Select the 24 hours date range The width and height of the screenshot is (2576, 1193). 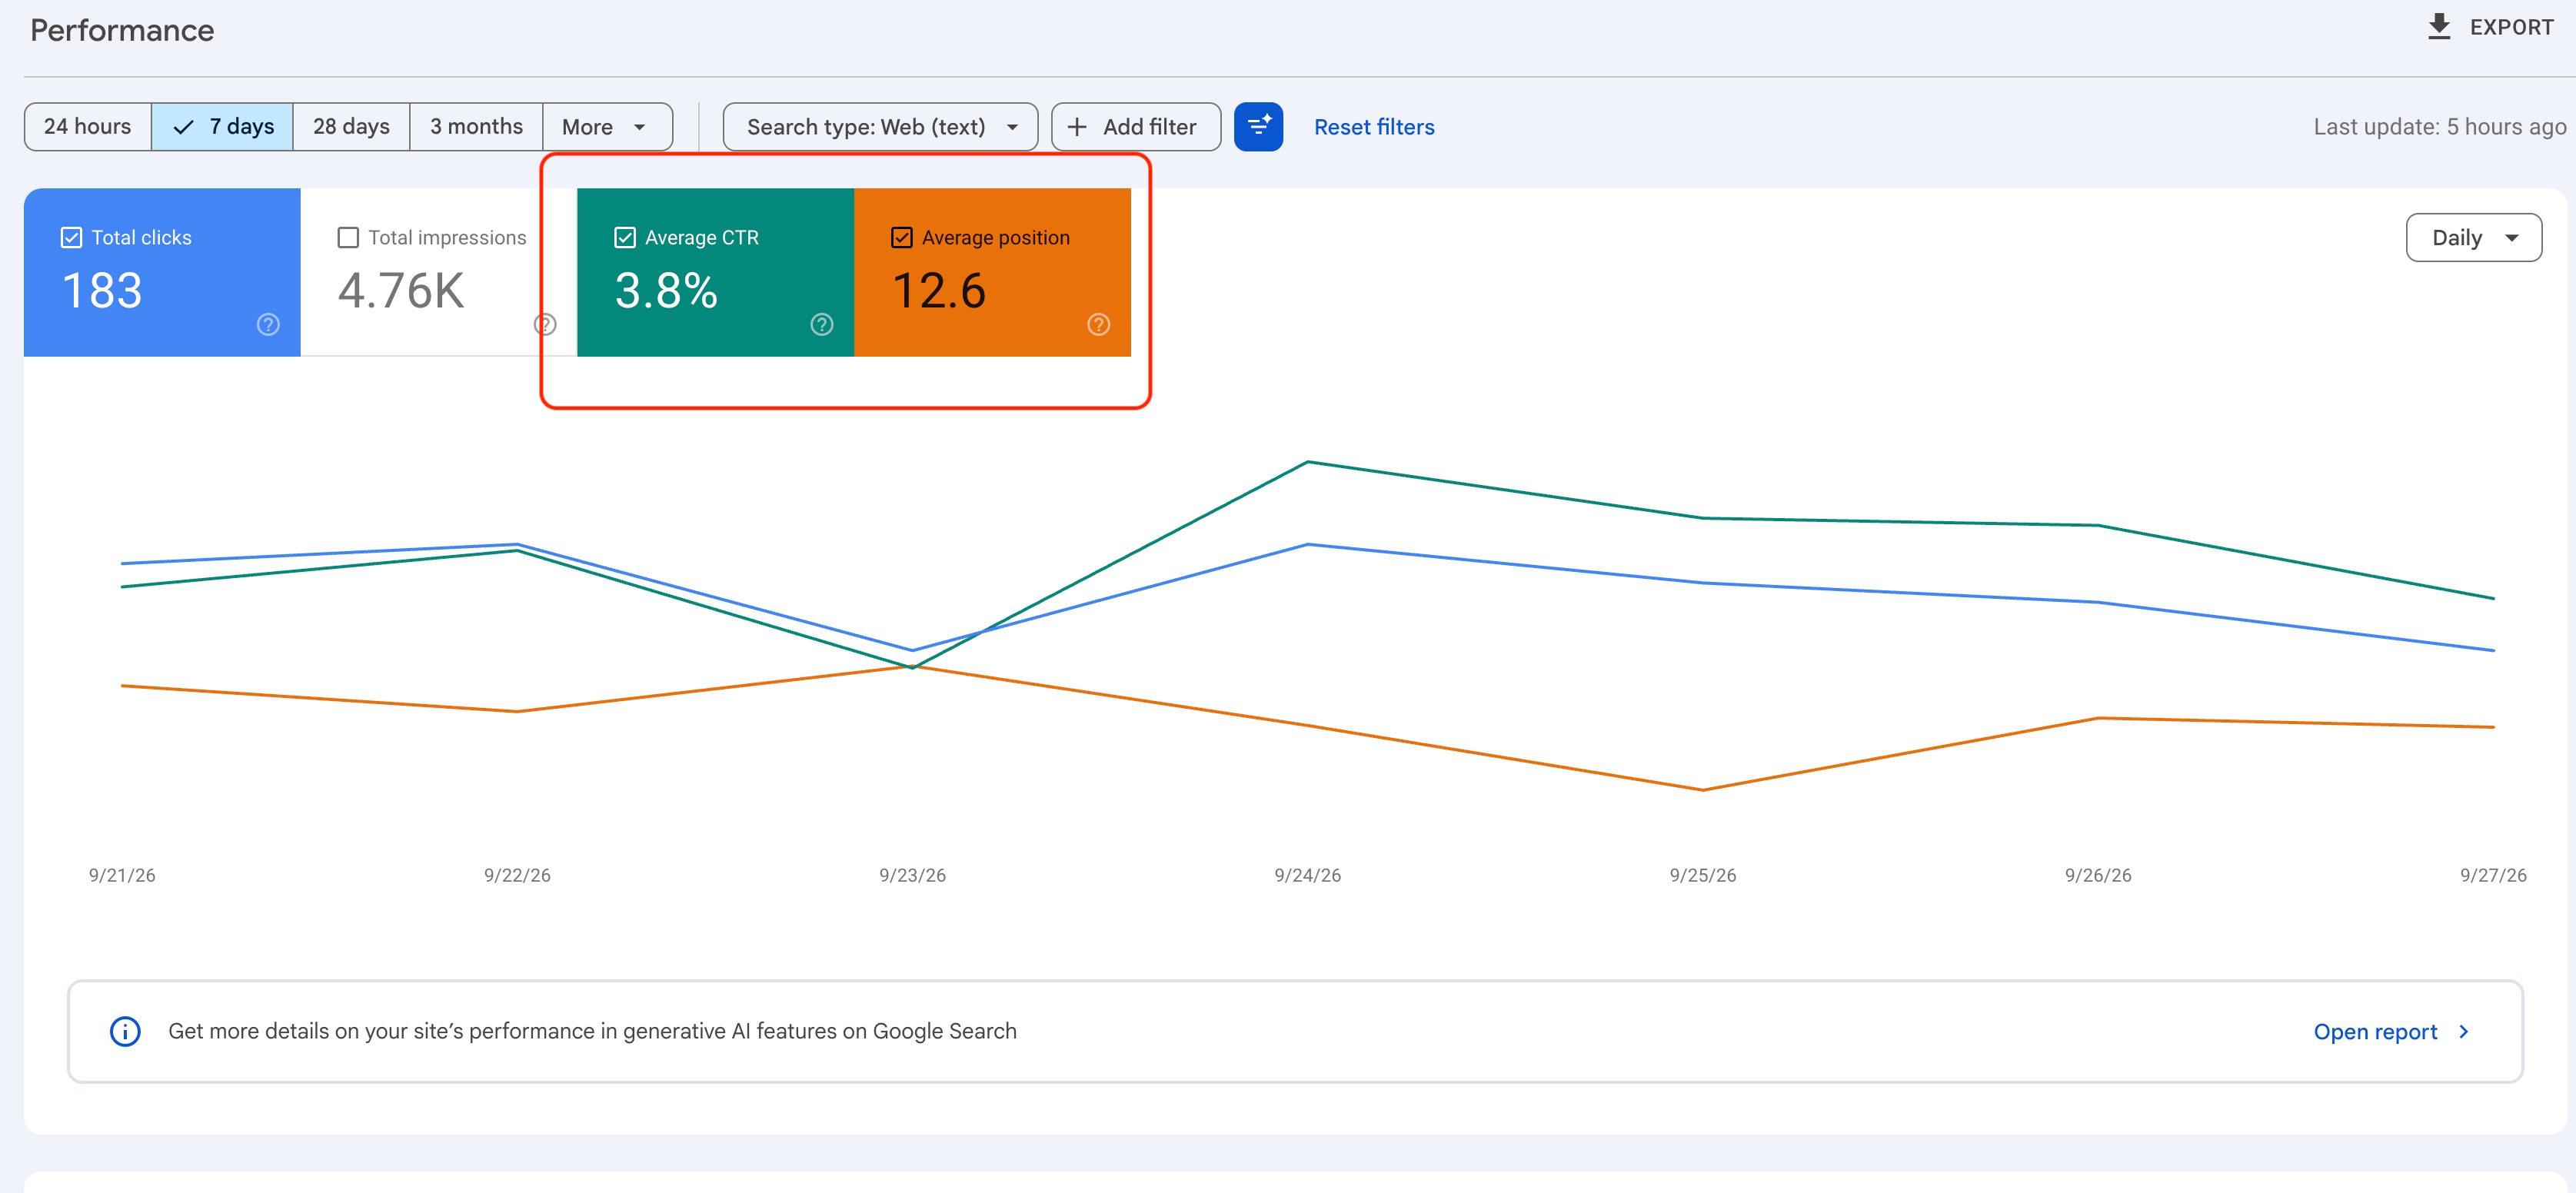tap(88, 127)
